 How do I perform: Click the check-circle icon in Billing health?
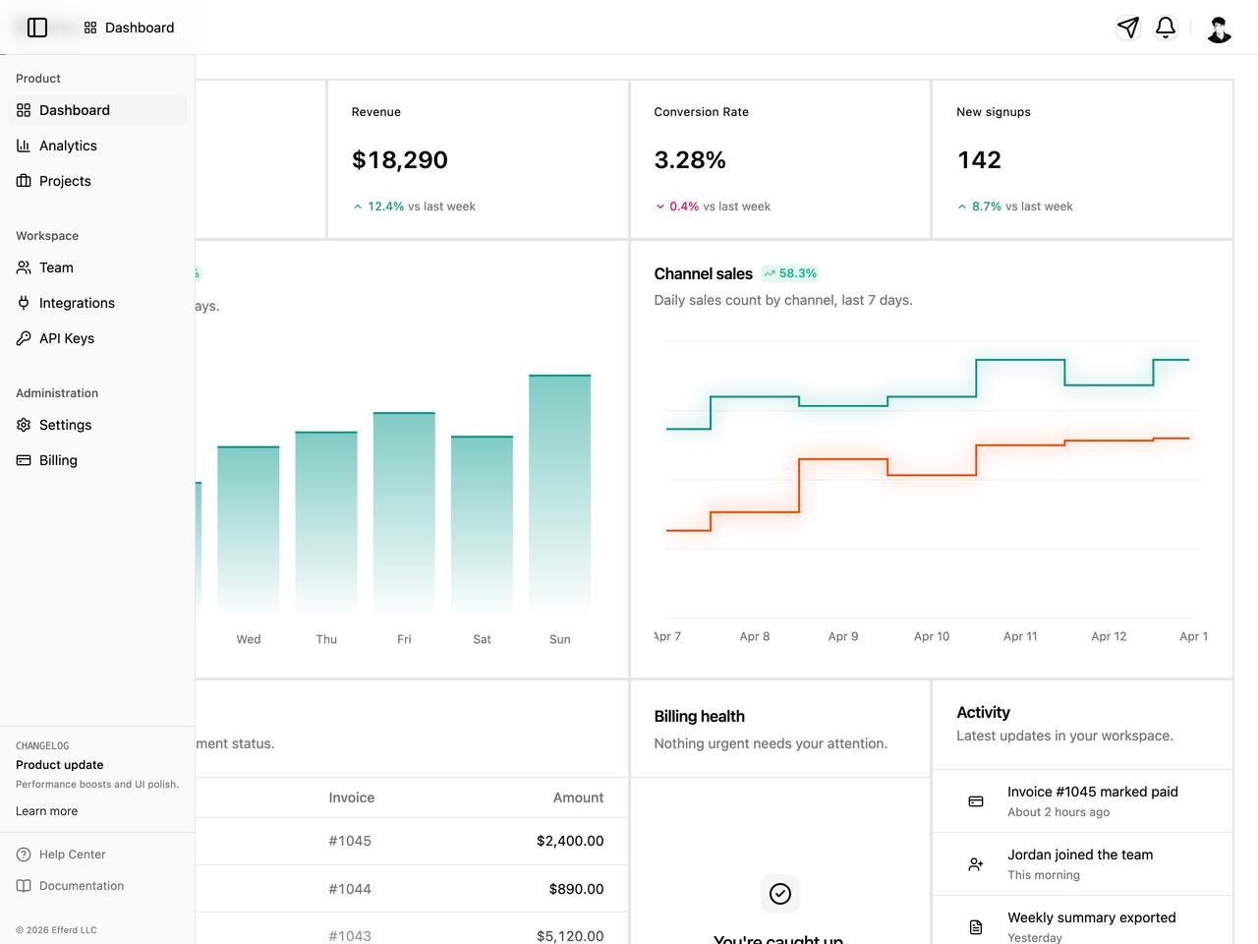click(780, 894)
